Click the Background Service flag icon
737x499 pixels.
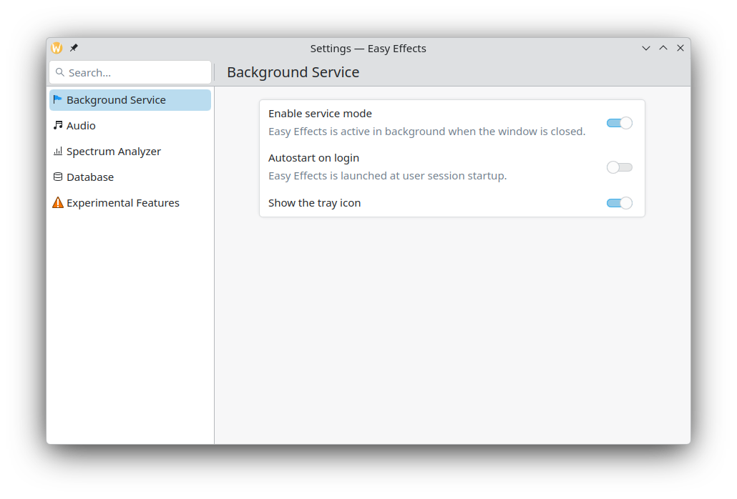[58, 100]
